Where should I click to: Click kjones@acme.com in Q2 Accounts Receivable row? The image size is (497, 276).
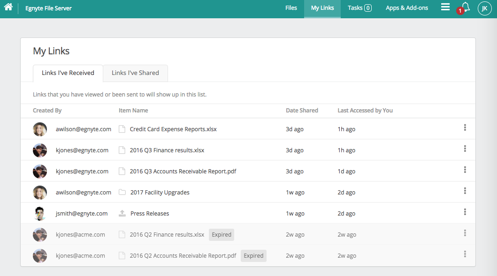point(80,256)
